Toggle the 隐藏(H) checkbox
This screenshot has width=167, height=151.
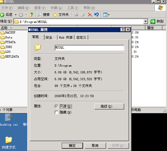click(x=56, y=112)
